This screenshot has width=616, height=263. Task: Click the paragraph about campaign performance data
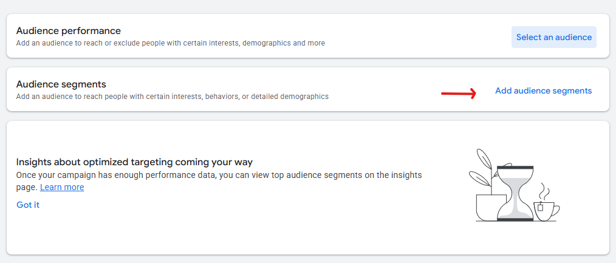219,175
